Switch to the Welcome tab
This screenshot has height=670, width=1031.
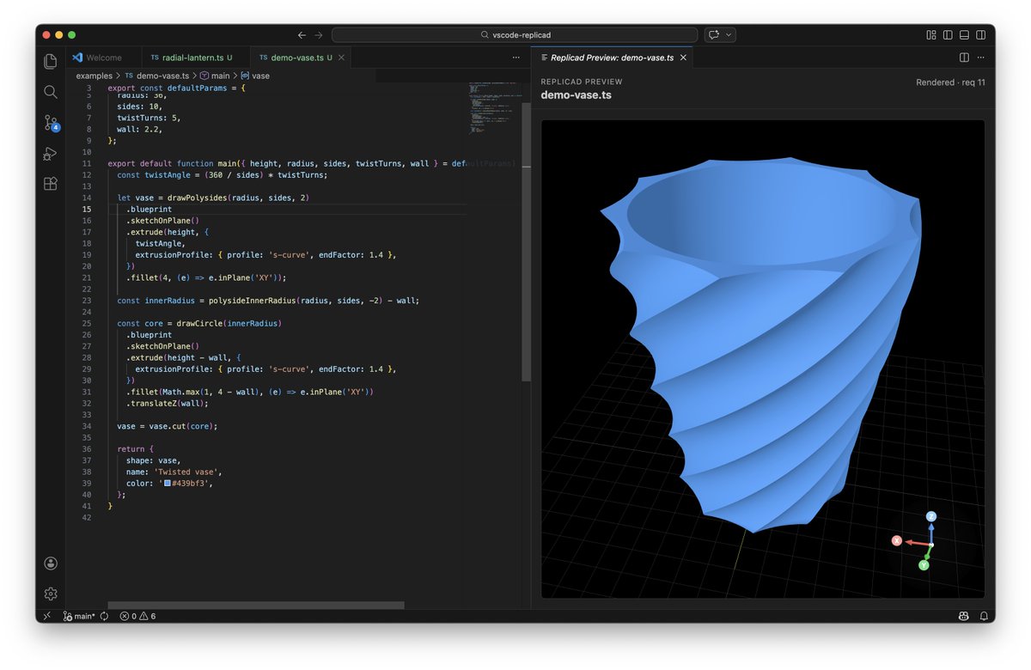pyautogui.click(x=103, y=58)
